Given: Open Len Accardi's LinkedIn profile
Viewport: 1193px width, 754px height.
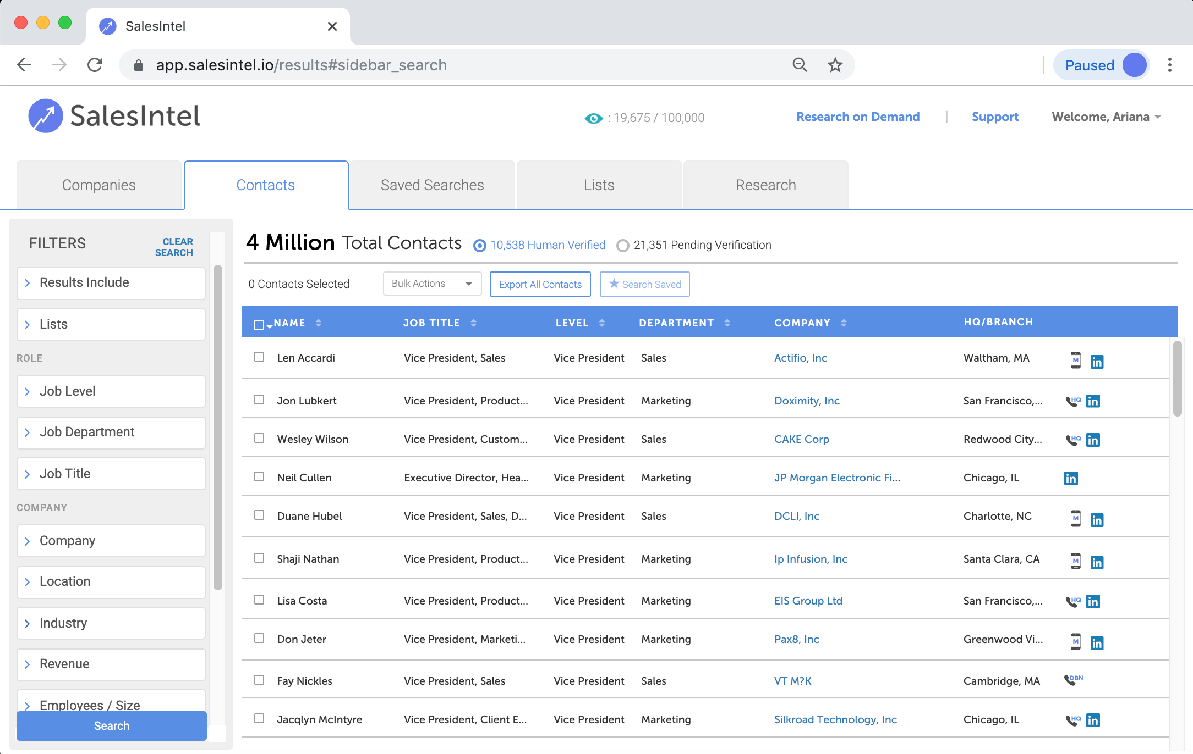Looking at the screenshot, I should pos(1098,362).
